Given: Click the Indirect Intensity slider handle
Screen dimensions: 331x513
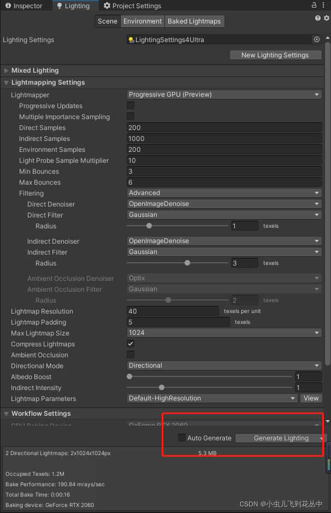Looking at the screenshot, I should [x=162, y=387].
